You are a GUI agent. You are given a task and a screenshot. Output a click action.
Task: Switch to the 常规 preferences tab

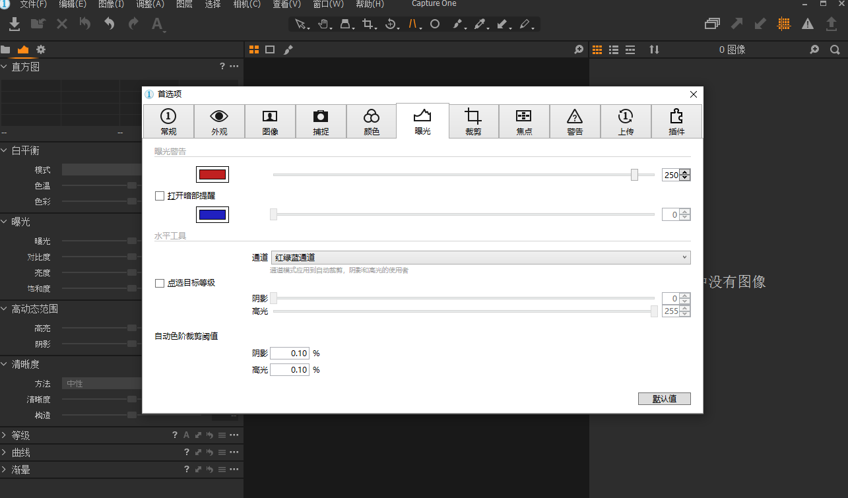[168, 121]
